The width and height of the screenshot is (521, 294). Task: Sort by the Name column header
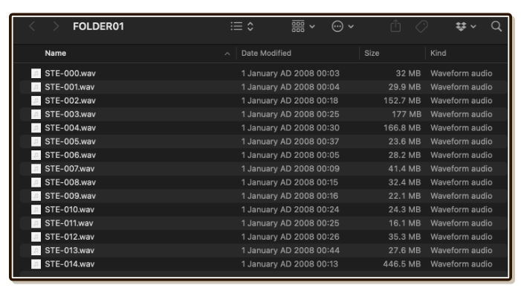[56, 53]
